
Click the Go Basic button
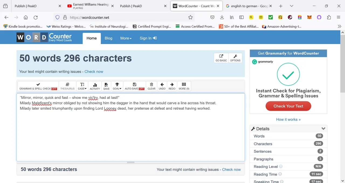(221, 58)
